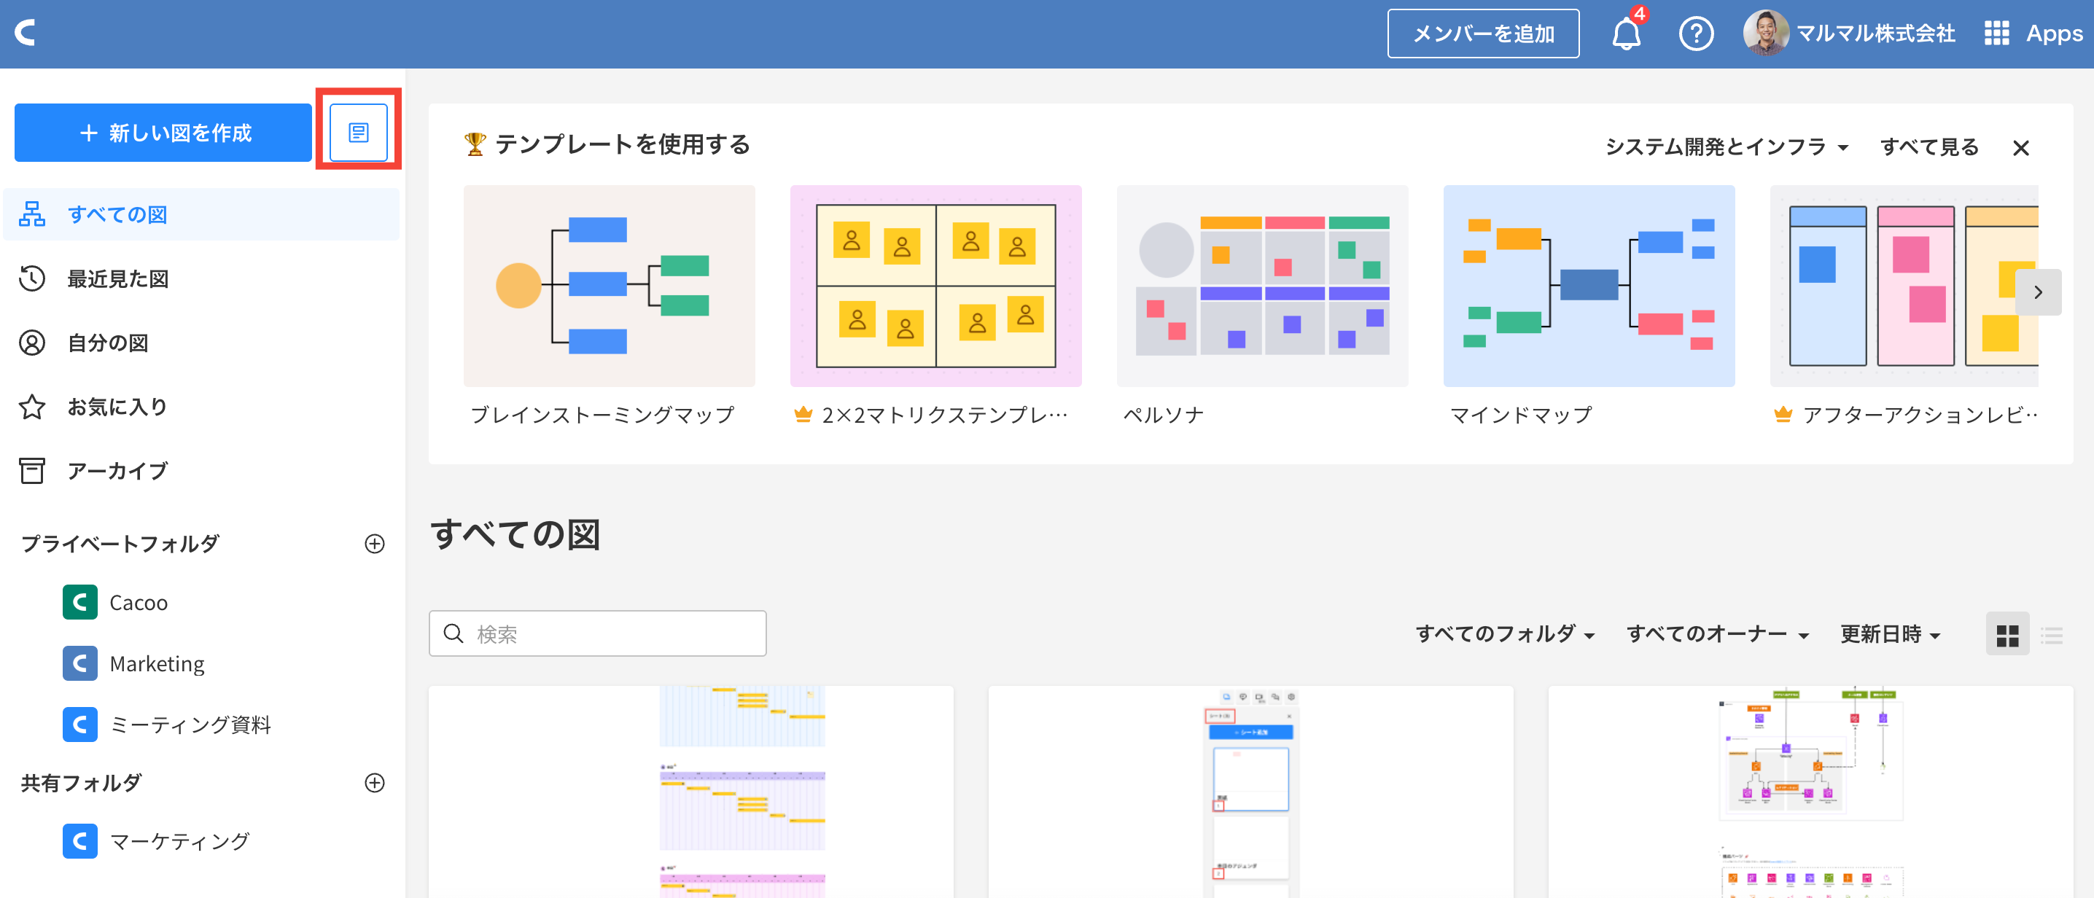Click the アーカイブ box icon
Viewport: 2094px width, 898px height.
33,471
